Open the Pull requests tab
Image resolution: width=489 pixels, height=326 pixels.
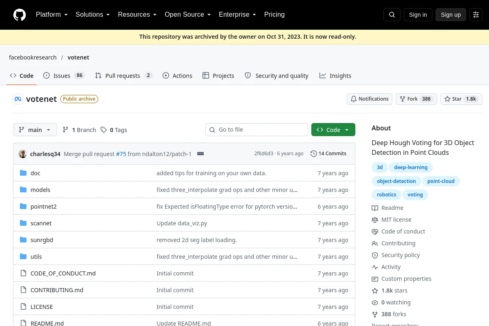[x=123, y=76]
